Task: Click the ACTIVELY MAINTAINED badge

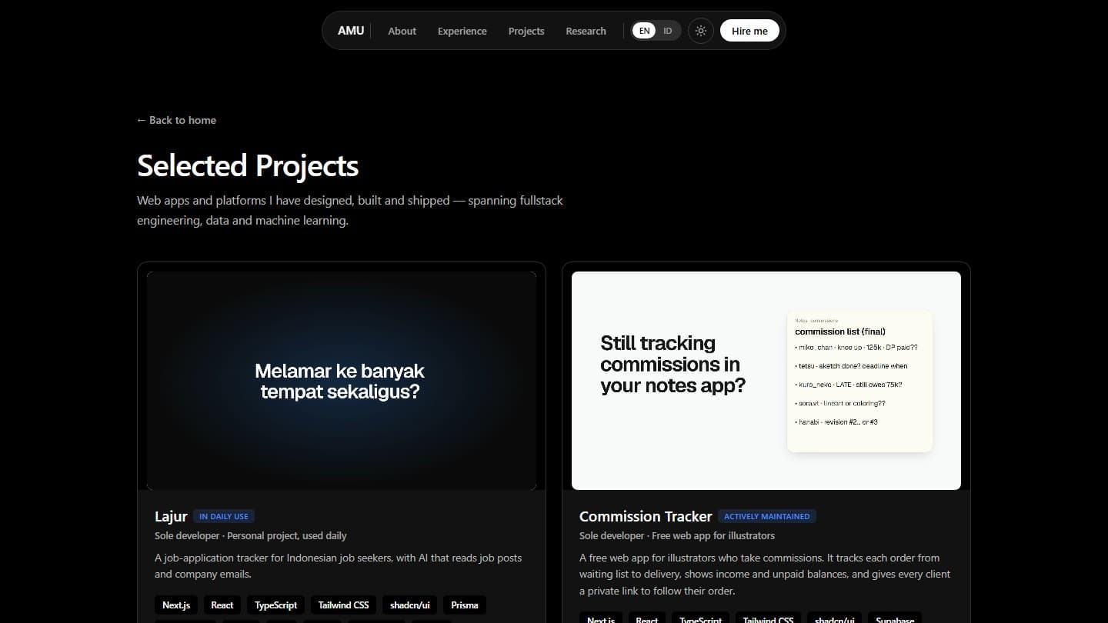Action: coord(767,516)
